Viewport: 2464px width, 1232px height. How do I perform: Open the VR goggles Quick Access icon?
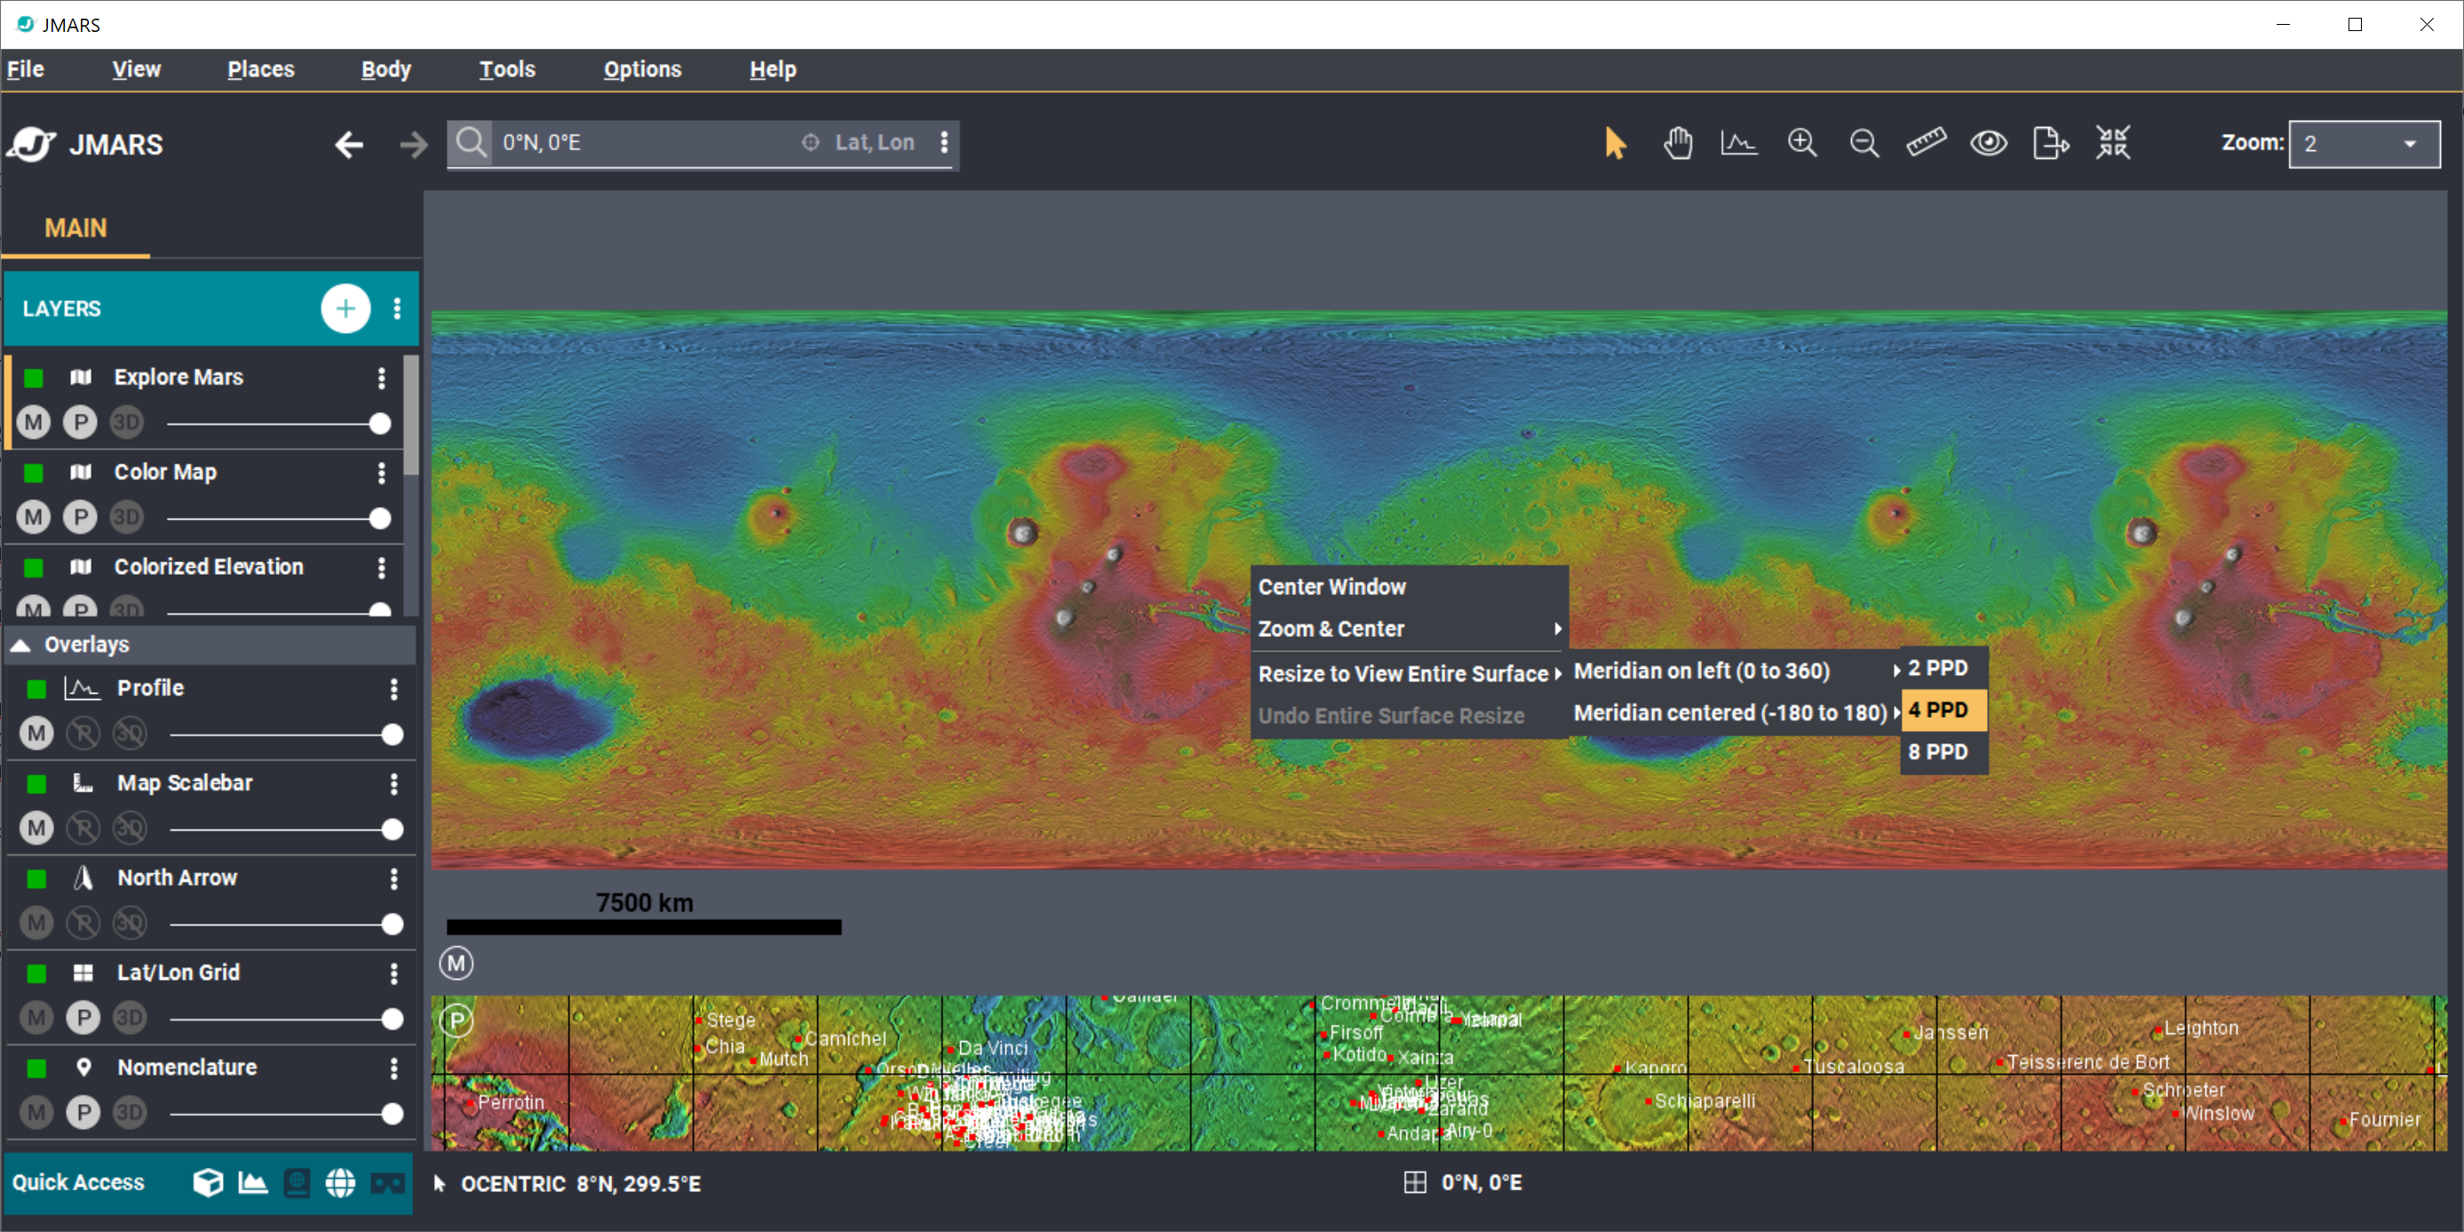coord(386,1184)
